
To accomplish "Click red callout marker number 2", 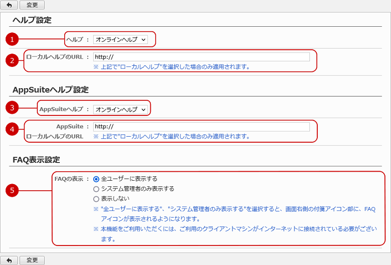I will (13, 61).
